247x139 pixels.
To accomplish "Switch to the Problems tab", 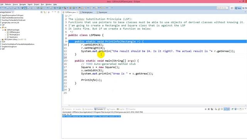I will coord(67,109).
